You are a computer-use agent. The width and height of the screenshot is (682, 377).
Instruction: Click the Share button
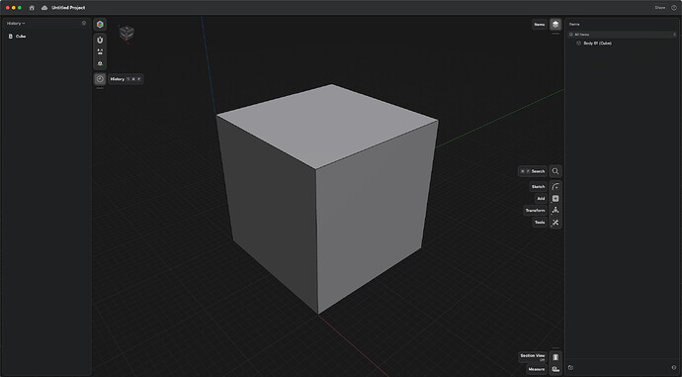coord(660,7)
